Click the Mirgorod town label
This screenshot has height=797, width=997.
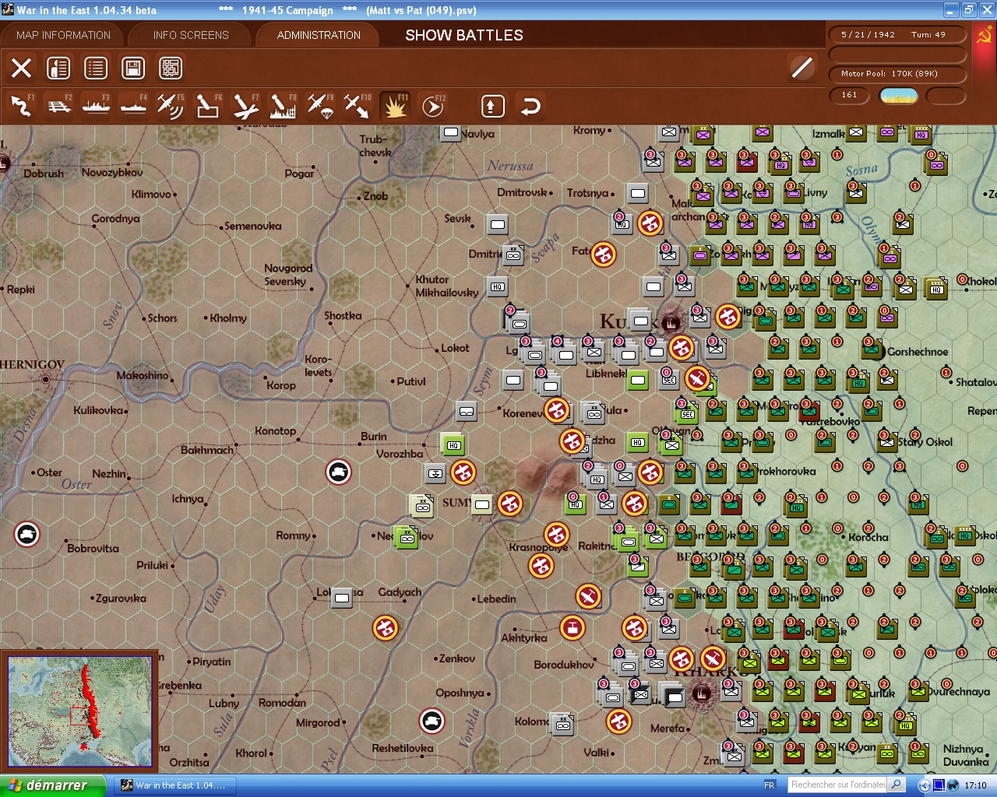[318, 723]
